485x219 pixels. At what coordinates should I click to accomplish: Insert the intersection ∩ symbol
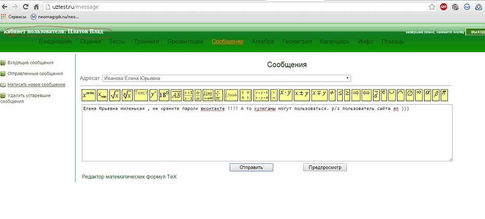pyautogui.click(x=401, y=95)
